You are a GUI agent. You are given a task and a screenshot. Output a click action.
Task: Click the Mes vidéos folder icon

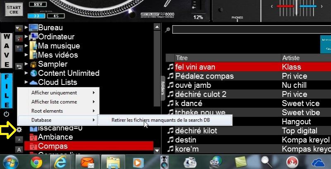click(34, 55)
